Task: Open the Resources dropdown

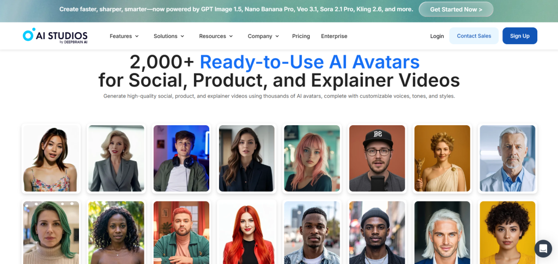Action: [x=216, y=36]
